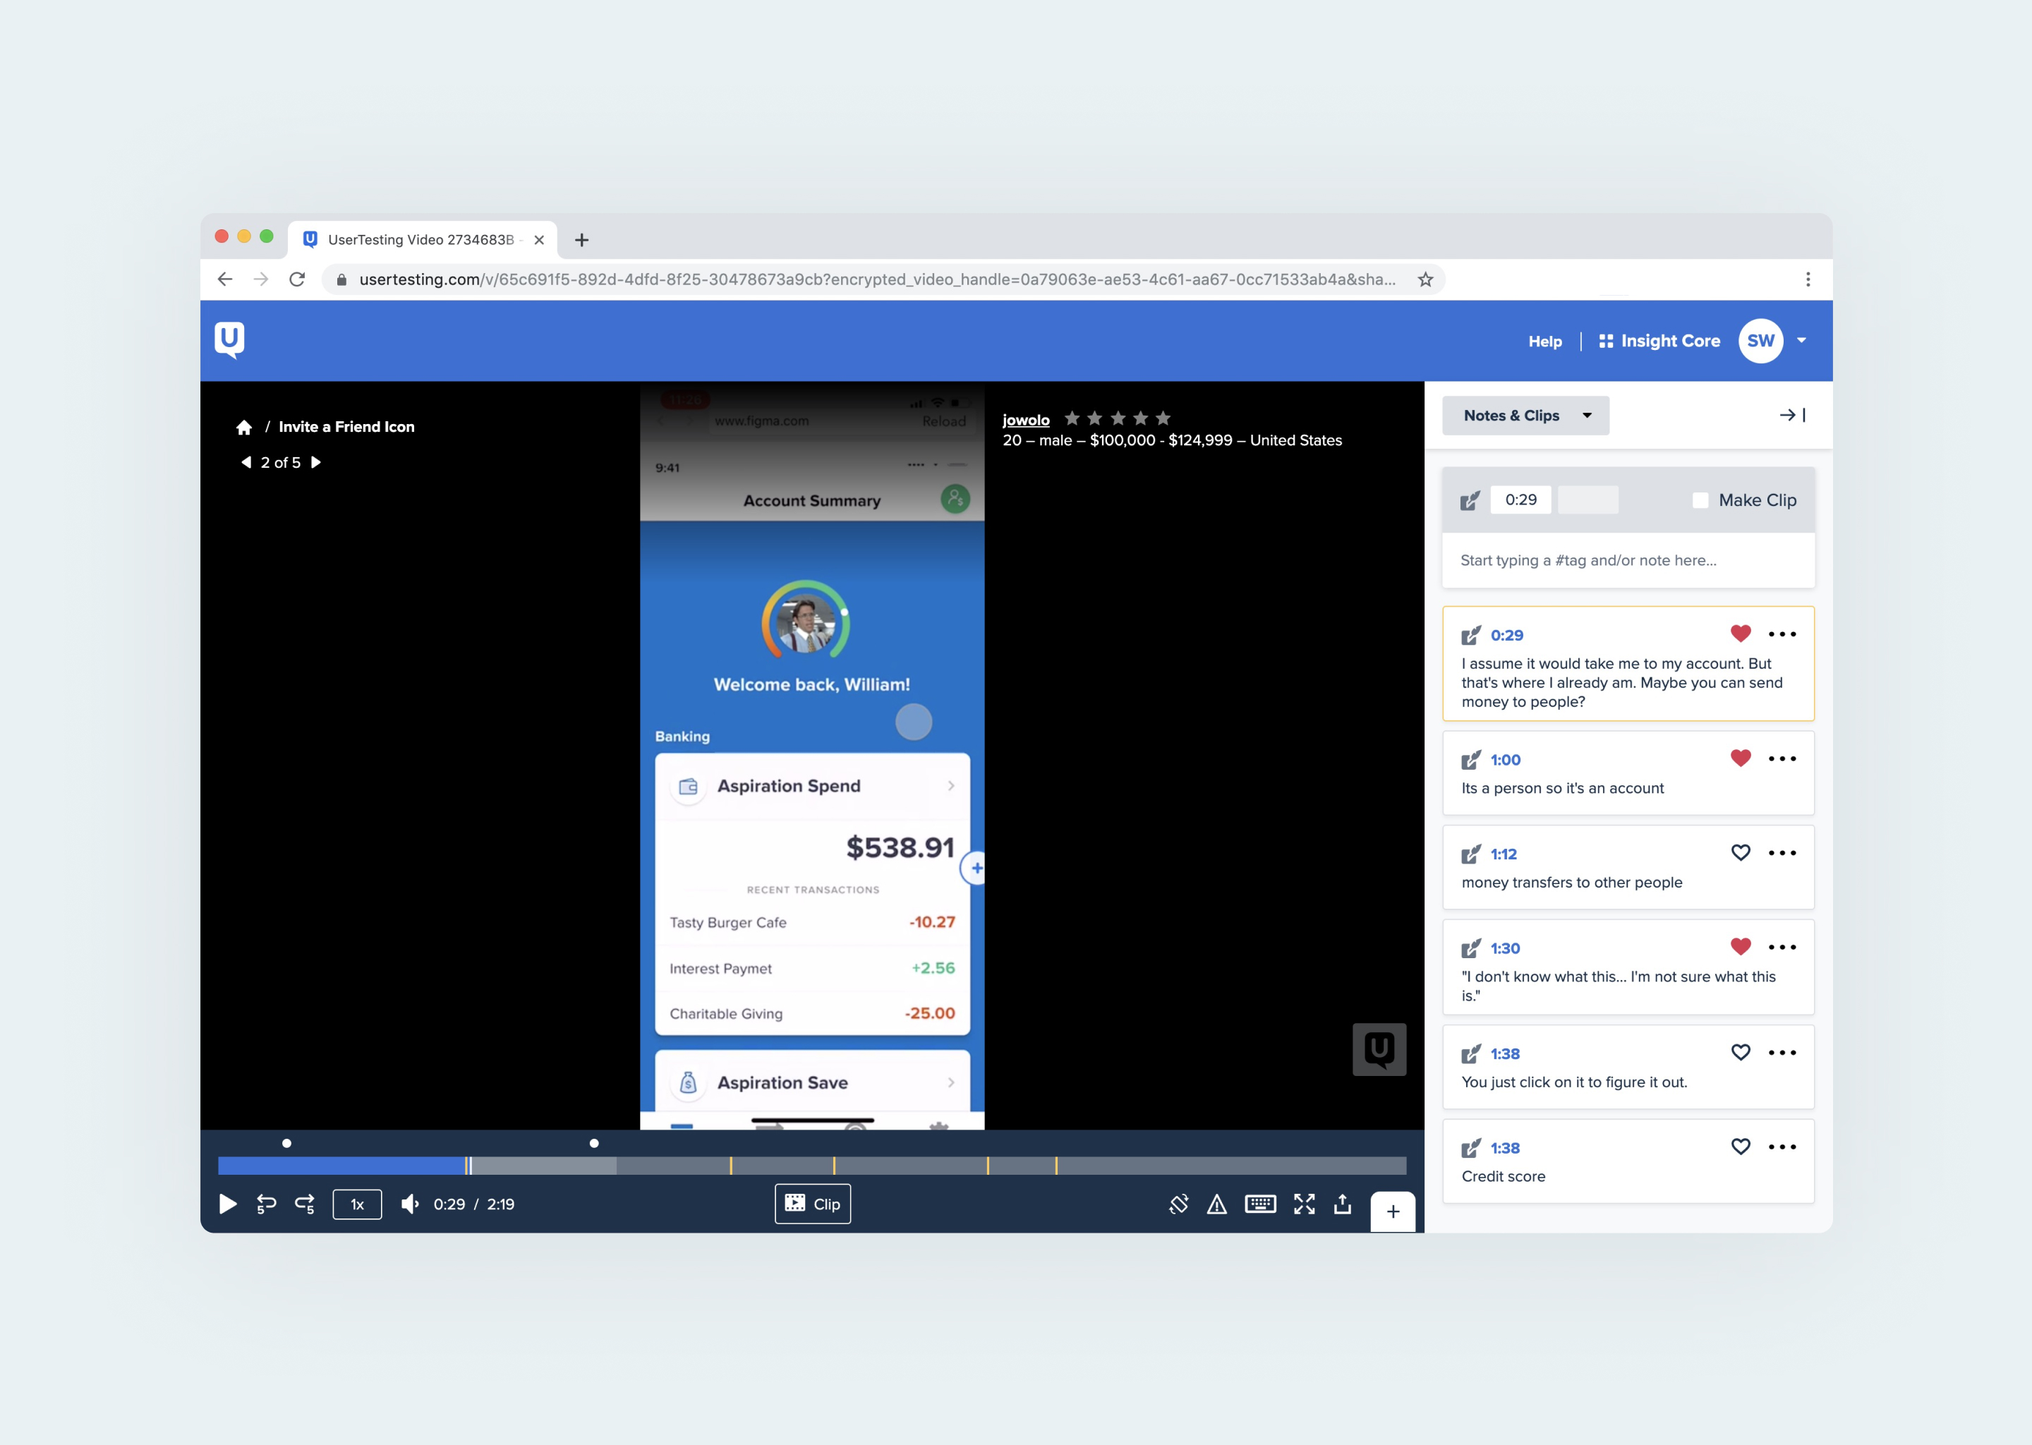Mute the video volume
Viewport: 2032px width, 1445px height.
point(409,1204)
